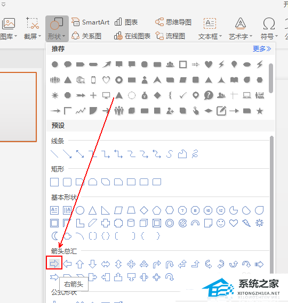The image size is (288, 303).
Task: Select the right triangle in 基本形状
Action: [106, 210]
